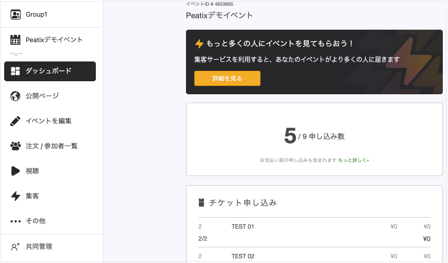Click the lightning bolt icon for 集客
This screenshot has width=448, height=263.
[x=16, y=196]
